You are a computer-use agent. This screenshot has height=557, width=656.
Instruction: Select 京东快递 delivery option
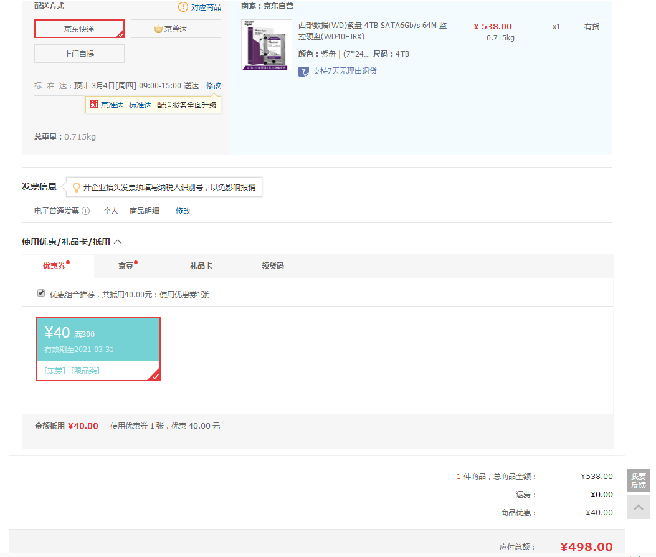(x=80, y=29)
